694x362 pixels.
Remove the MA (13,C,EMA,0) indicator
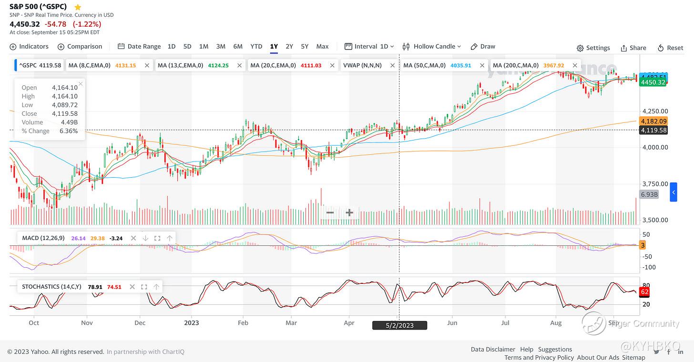(x=239, y=65)
